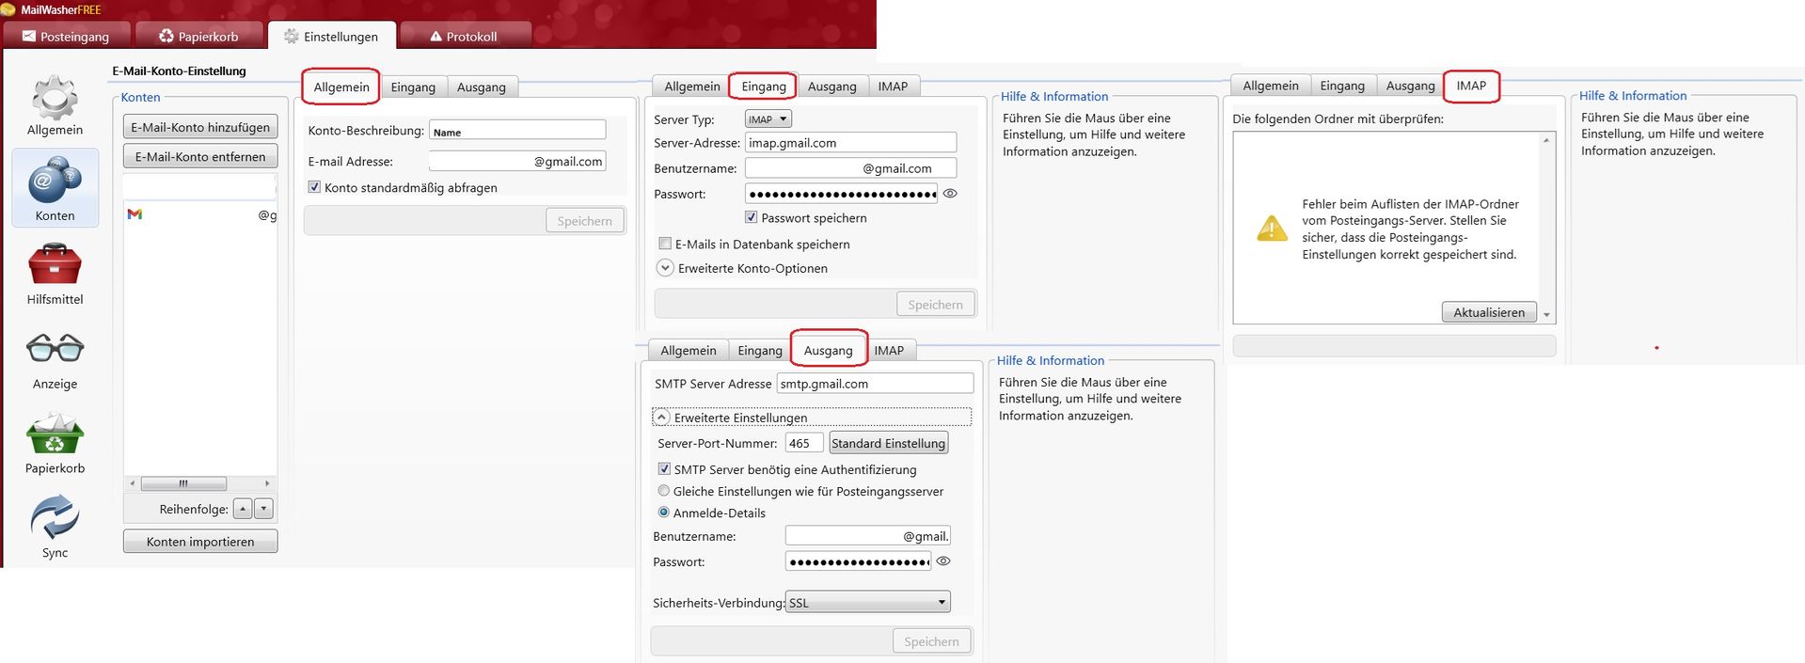The image size is (1805, 663).
Task: Click the Server-Port-Nummer 465 field
Action: [x=804, y=443]
